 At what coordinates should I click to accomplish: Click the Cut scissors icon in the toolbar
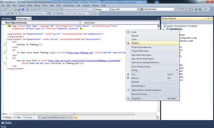(27, 9)
